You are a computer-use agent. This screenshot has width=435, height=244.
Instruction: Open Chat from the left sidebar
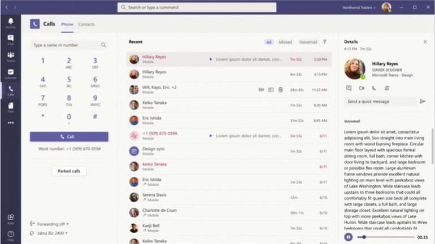pos(11,40)
